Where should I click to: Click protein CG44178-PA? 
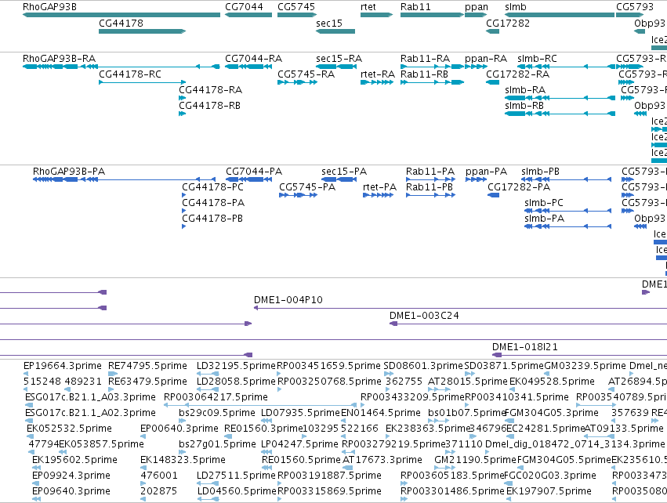183,211
